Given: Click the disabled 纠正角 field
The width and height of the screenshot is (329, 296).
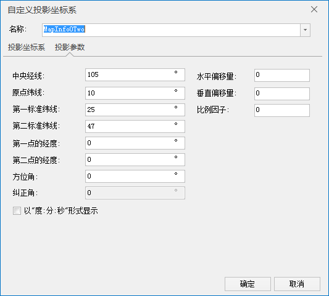Looking at the screenshot, I should 135,193.
